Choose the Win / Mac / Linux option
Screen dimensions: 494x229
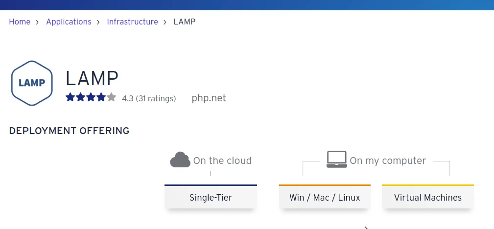coord(325,198)
